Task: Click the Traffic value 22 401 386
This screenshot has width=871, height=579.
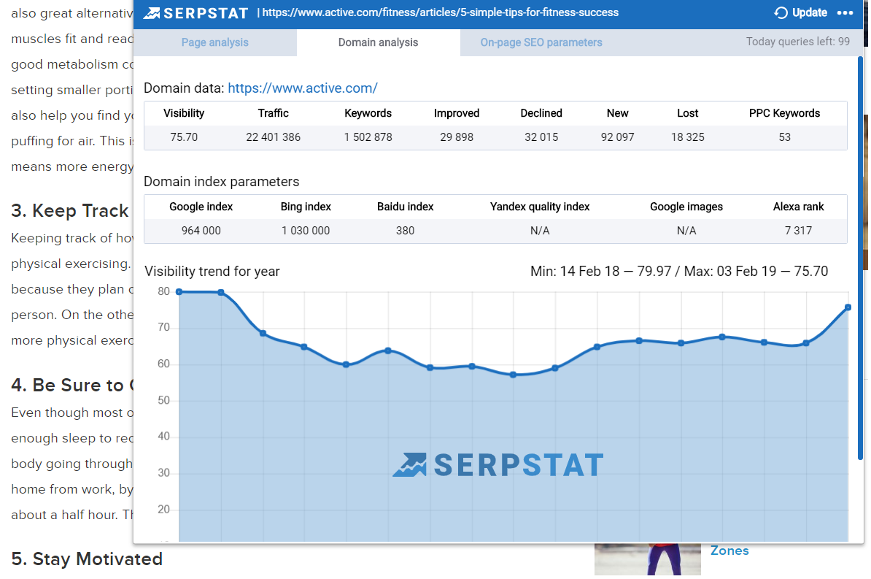Action: [x=273, y=137]
